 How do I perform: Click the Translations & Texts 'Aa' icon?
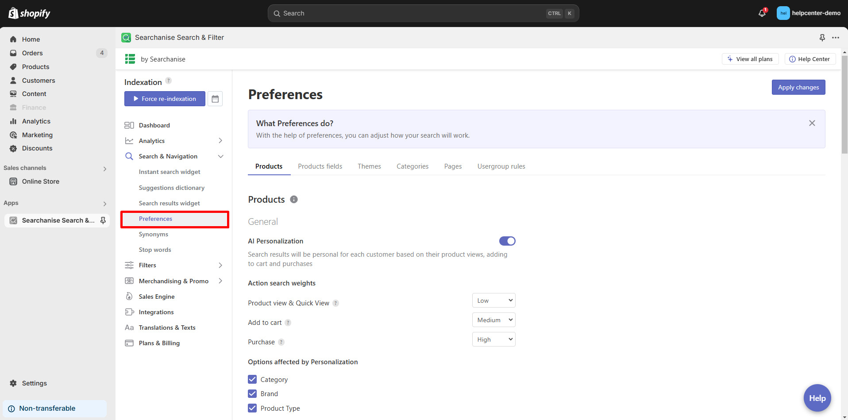129,328
